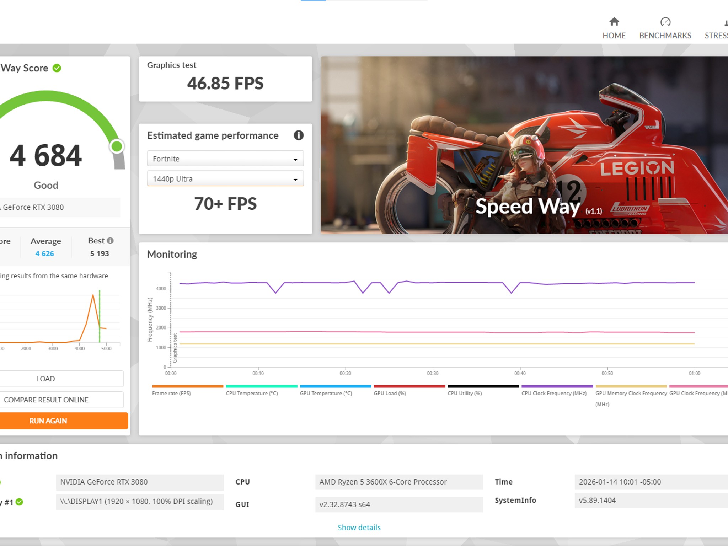This screenshot has height=546, width=728.
Task: Click NVIDIA GeForce RTX 3080 system info field
Action: [140, 482]
